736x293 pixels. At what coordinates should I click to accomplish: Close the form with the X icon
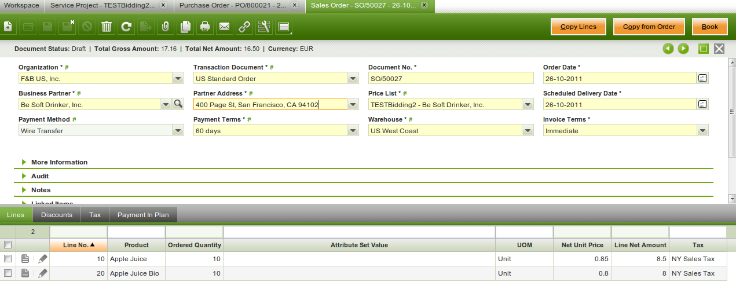[x=719, y=49]
